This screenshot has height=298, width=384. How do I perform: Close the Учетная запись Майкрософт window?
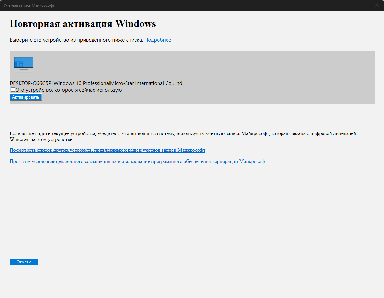(377, 5)
